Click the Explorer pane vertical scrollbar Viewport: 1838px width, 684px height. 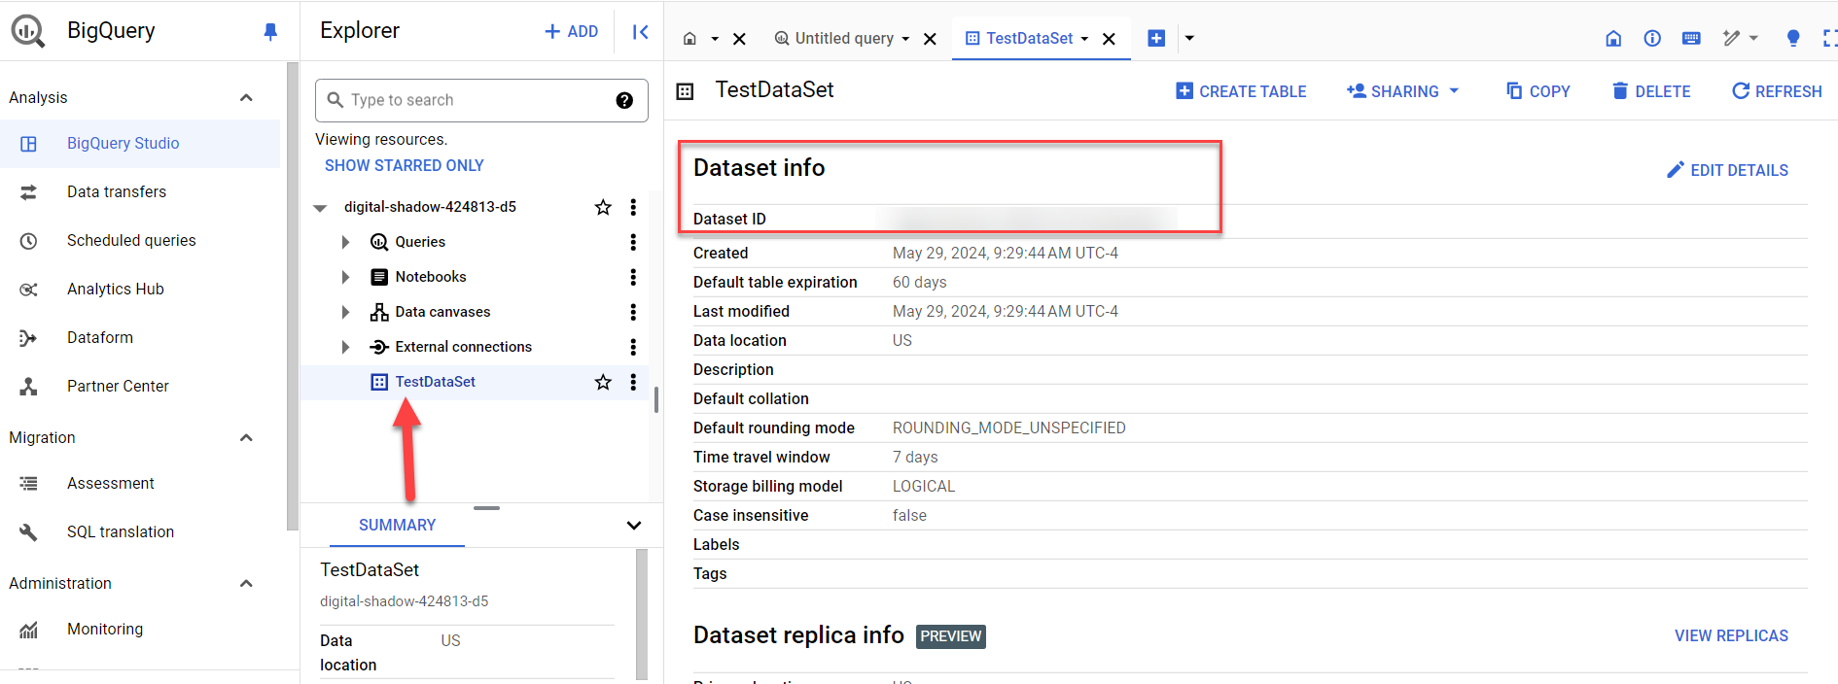[x=656, y=399]
